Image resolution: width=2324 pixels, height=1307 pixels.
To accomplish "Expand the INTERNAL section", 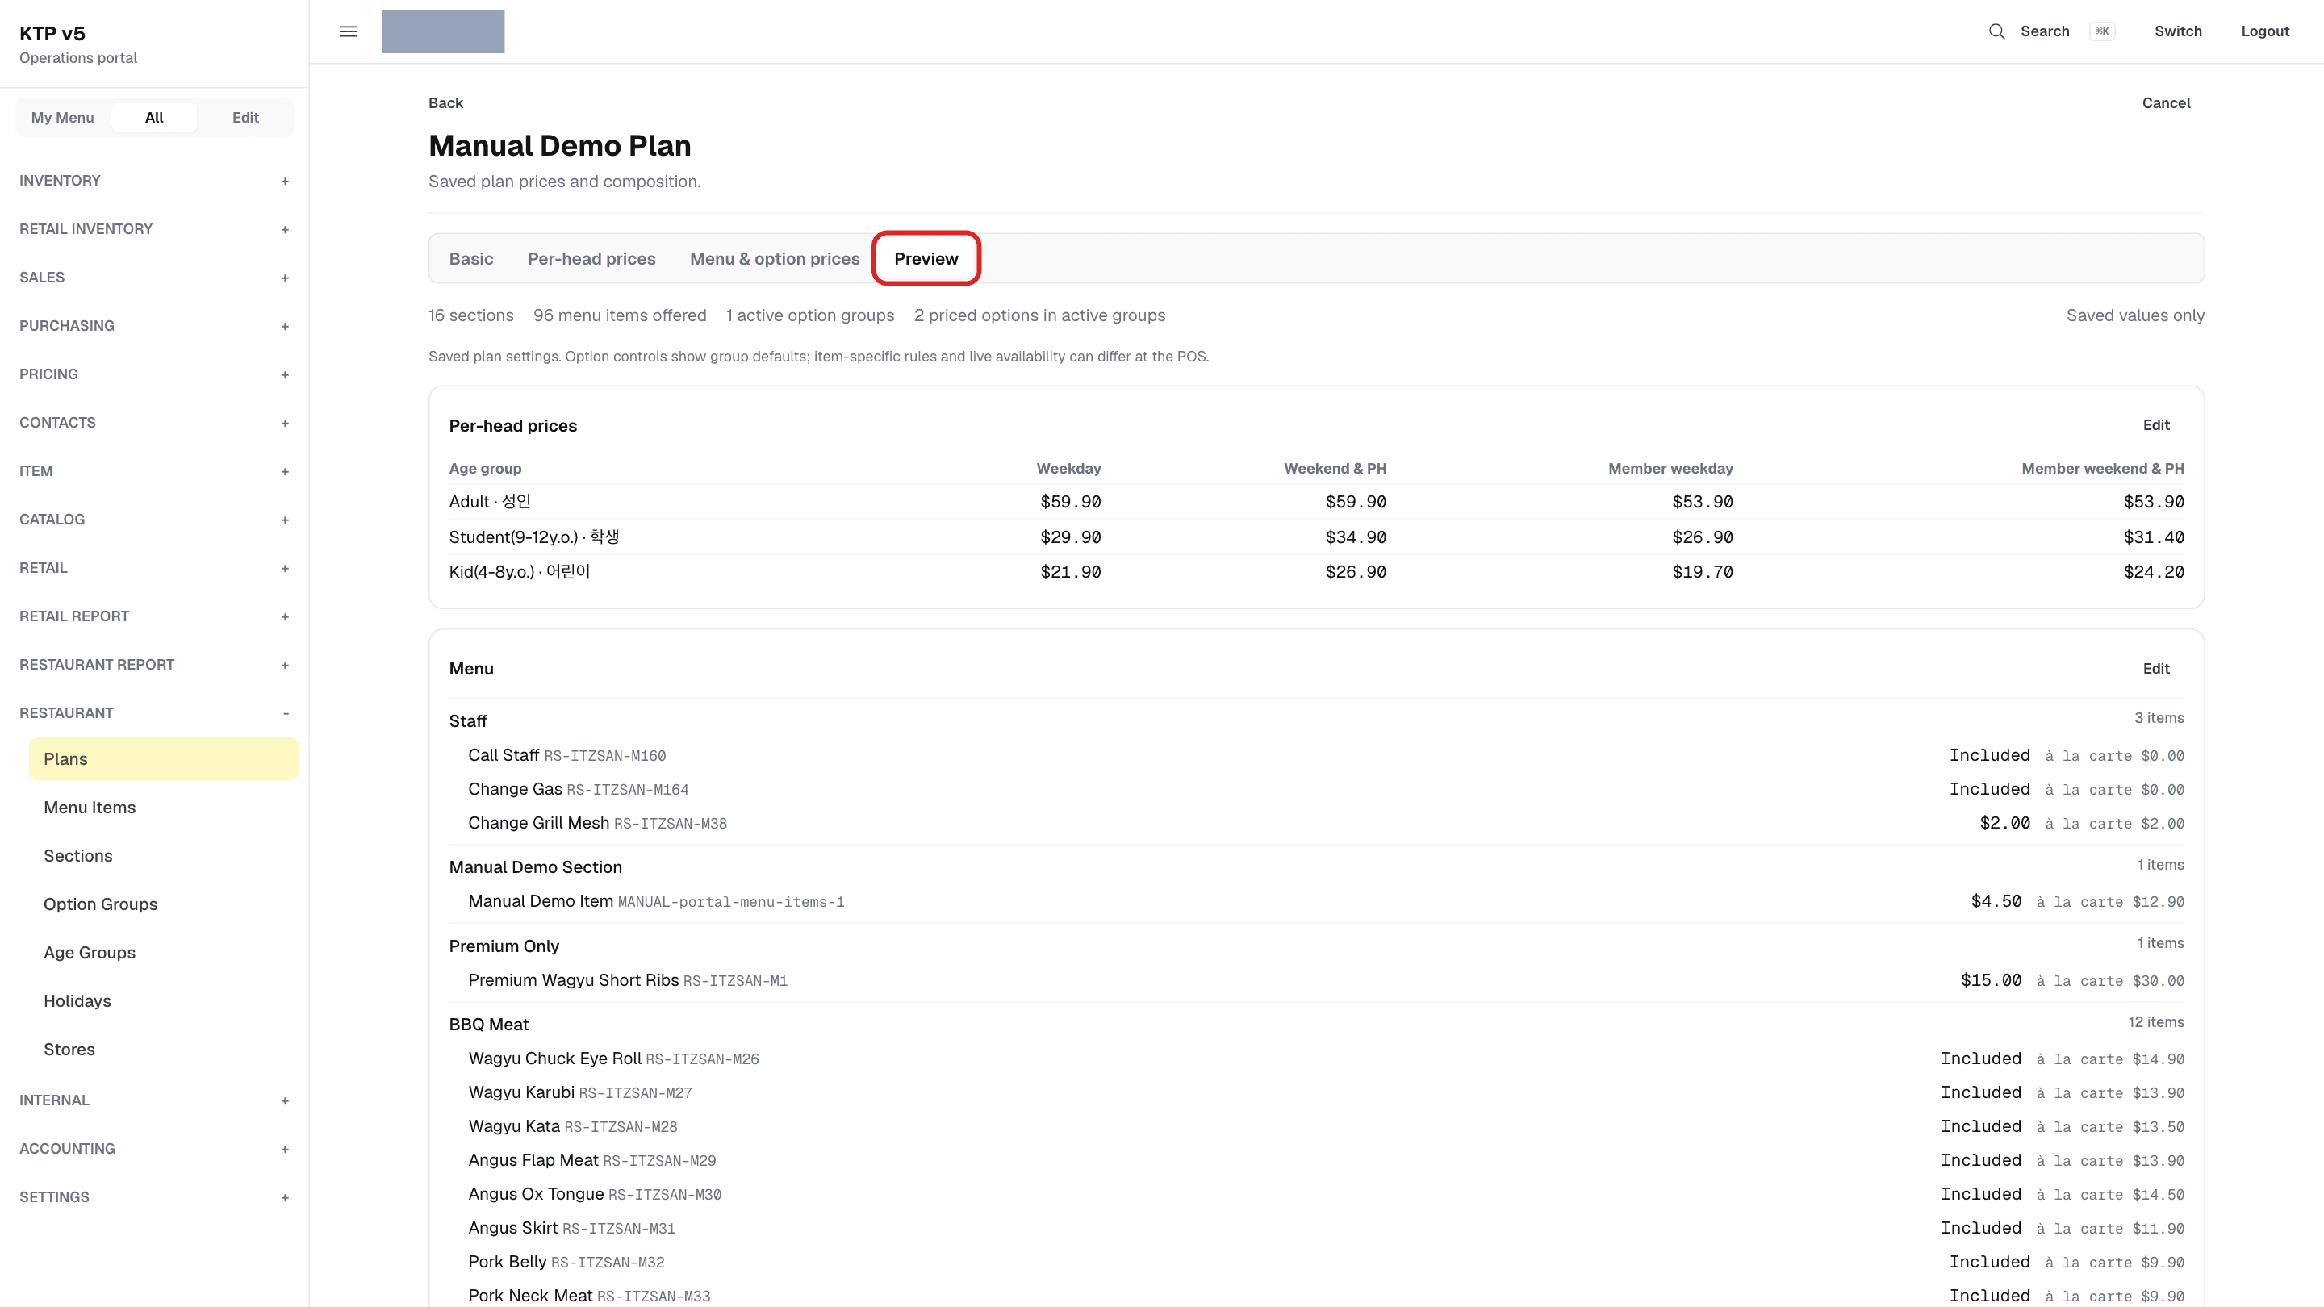I will (x=154, y=1100).
